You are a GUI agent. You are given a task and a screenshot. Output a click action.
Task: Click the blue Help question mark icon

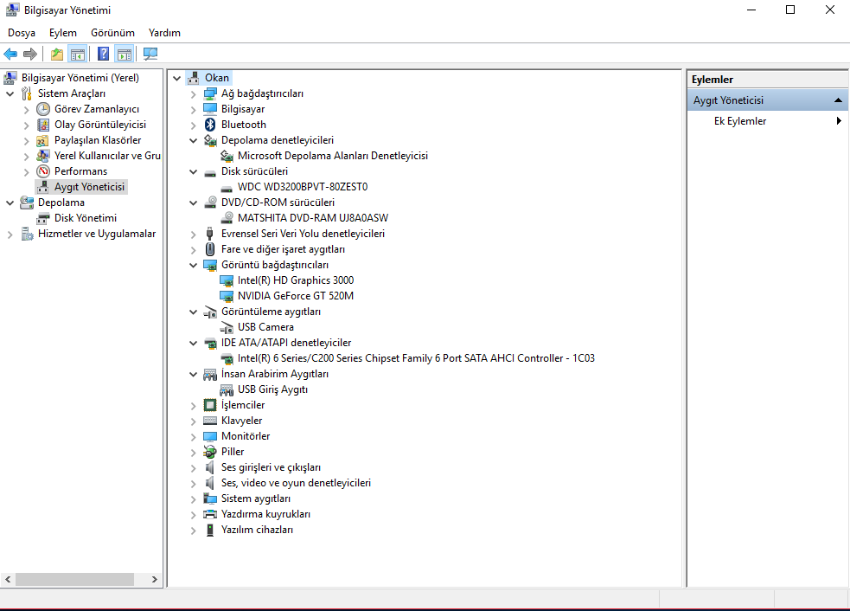[x=103, y=54]
